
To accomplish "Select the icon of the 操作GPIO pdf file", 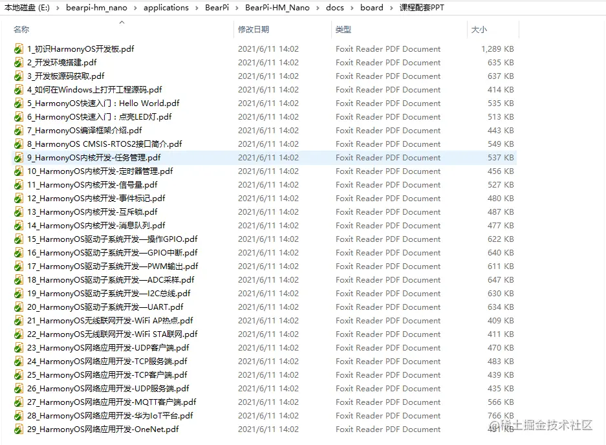I will (19, 239).
